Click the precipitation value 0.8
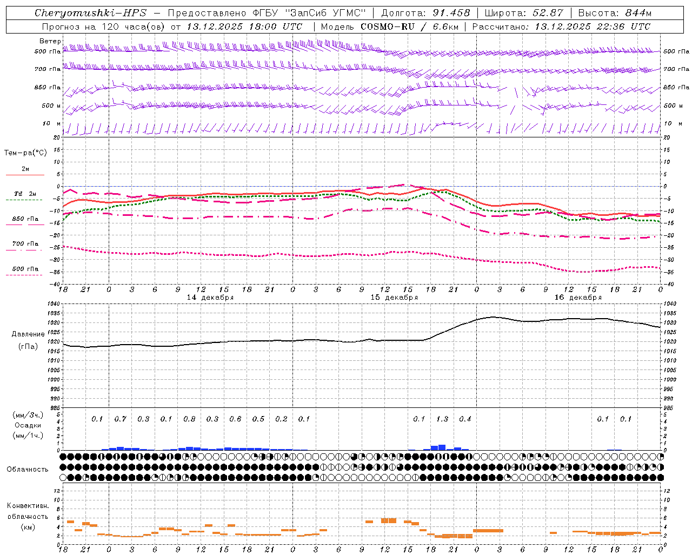692x554 pixels. (189, 419)
